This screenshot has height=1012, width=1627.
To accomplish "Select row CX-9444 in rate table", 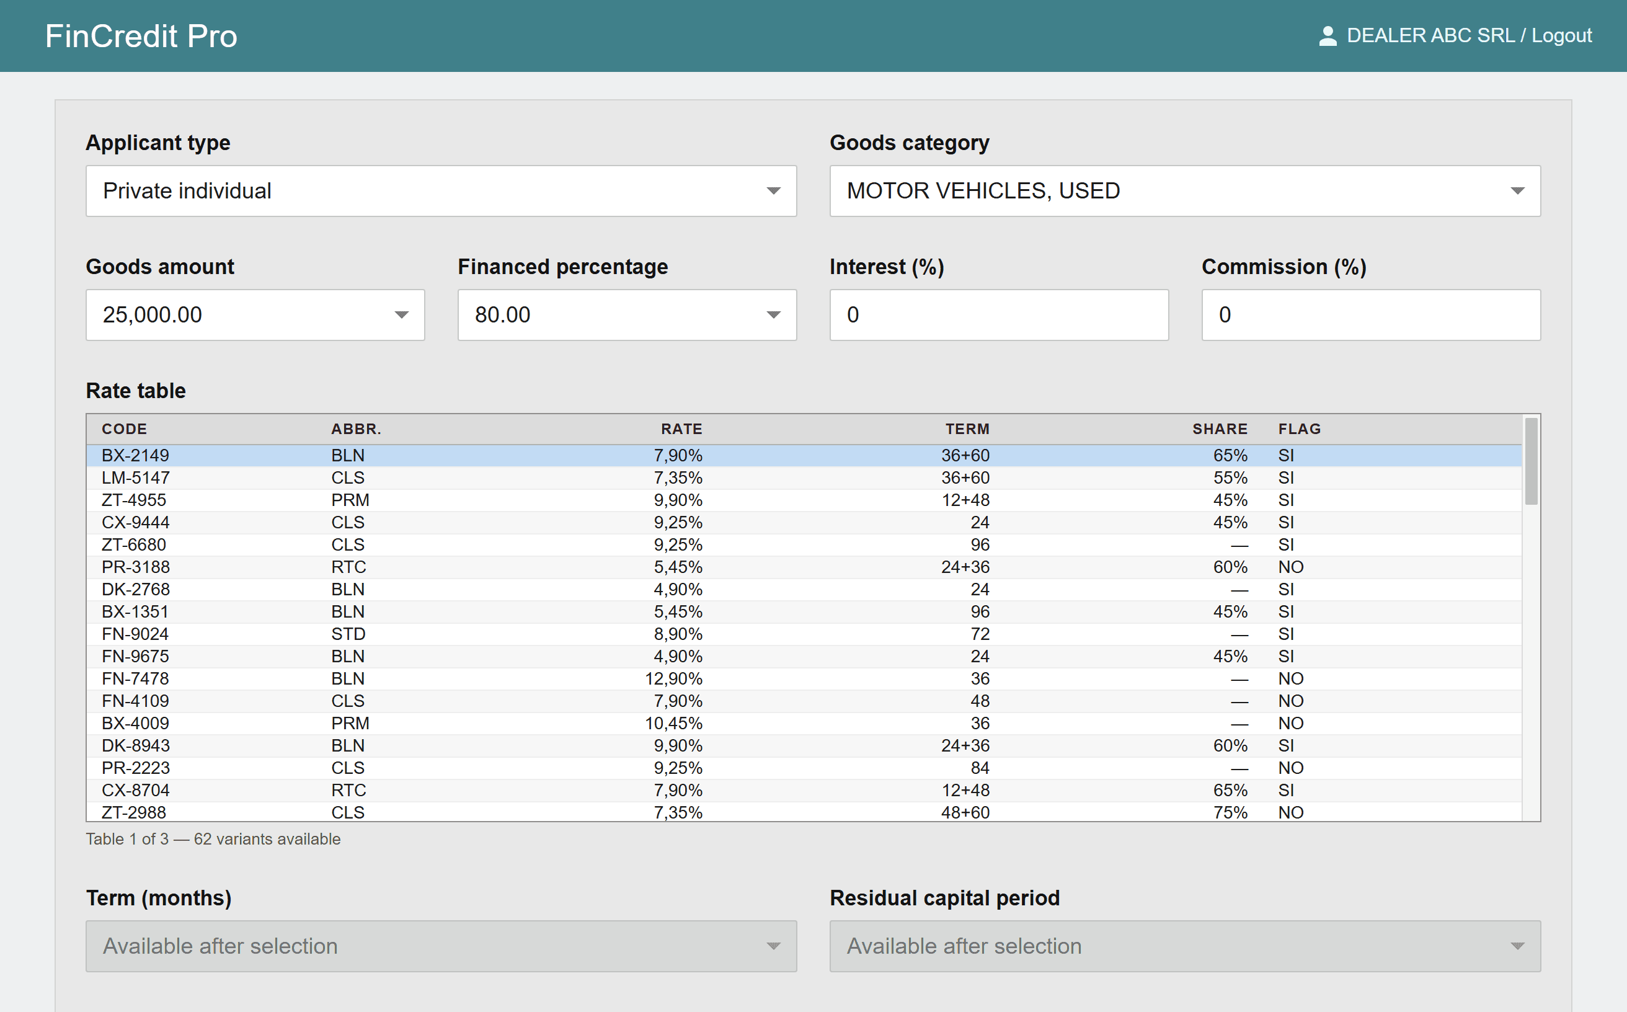I will point(804,522).
